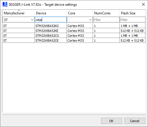Sort by the Flash Size column header

coord(132,13)
